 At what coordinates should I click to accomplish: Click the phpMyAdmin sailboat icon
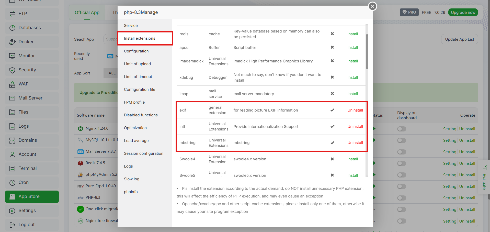(81, 174)
